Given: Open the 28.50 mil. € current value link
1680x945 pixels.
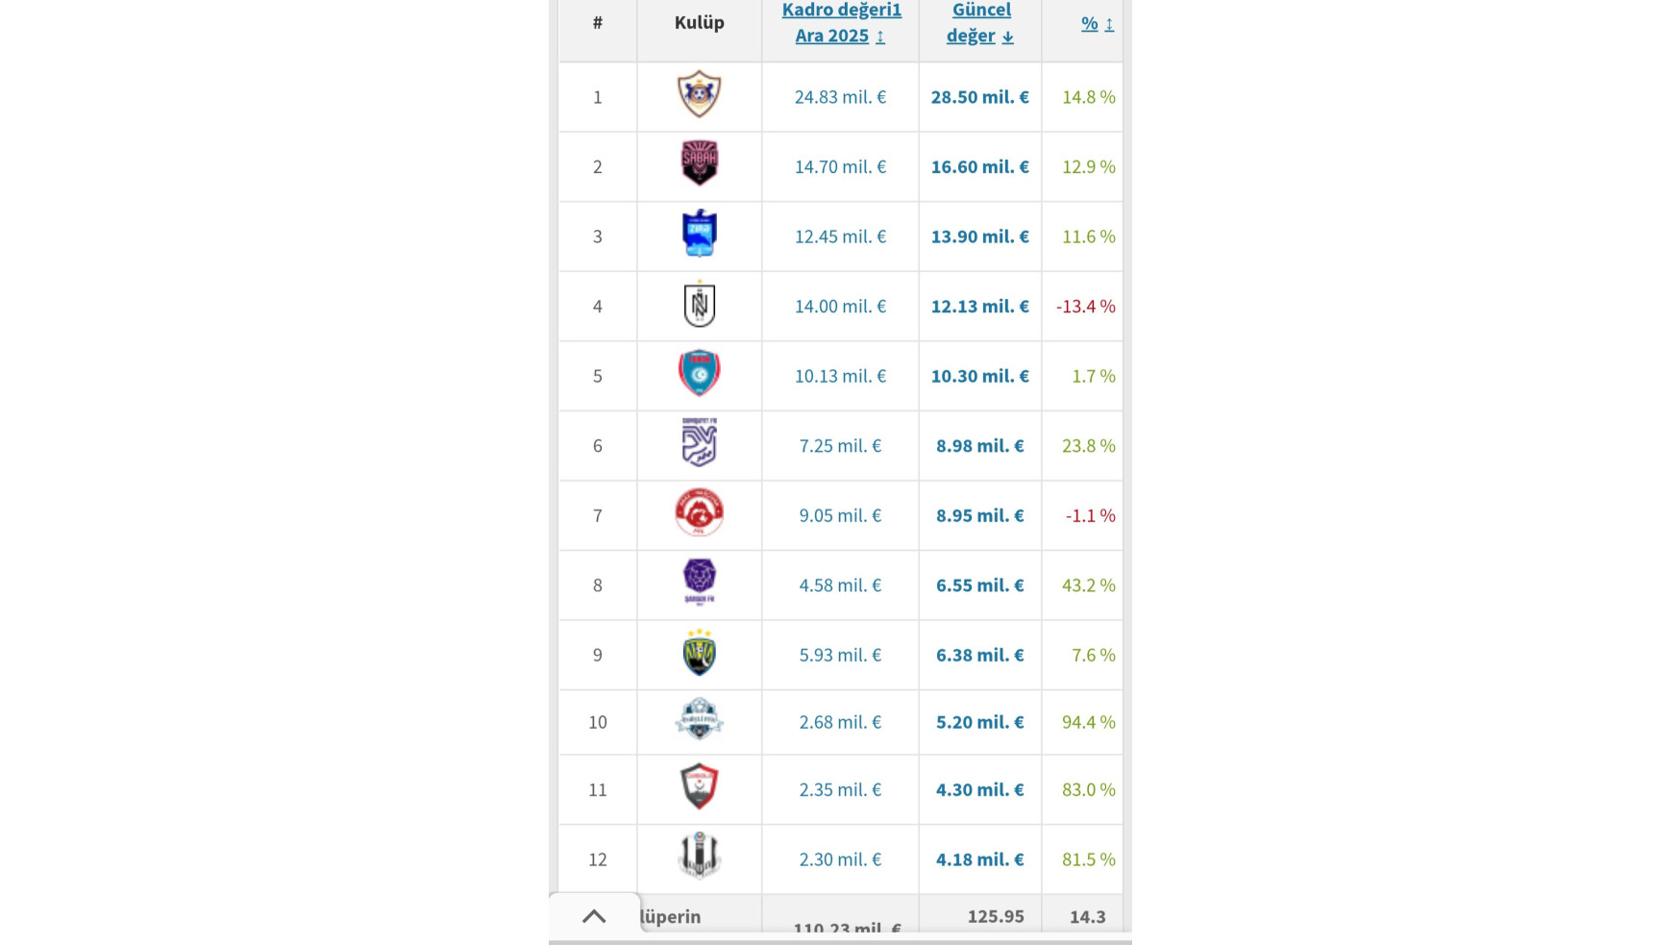Looking at the screenshot, I should click(x=979, y=97).
